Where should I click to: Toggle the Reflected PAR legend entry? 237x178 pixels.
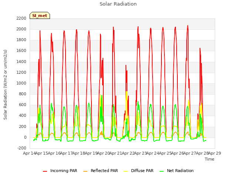[100, 171]
